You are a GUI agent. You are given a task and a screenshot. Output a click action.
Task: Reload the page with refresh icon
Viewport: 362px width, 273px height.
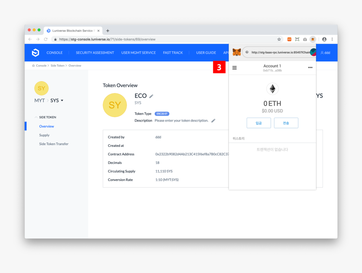click(46, 39)
